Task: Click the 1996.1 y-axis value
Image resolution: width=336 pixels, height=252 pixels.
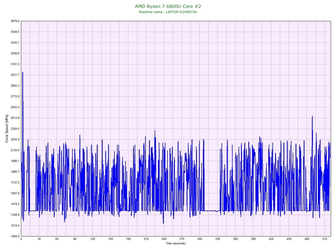Action: [x=15, y=161]
